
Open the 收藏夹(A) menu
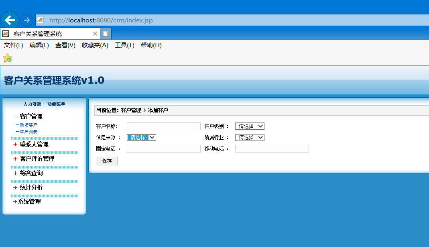click(95, 45)
